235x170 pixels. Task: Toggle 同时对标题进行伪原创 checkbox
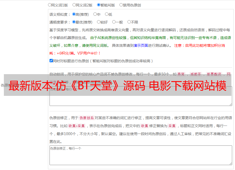[x=51, y=61]
